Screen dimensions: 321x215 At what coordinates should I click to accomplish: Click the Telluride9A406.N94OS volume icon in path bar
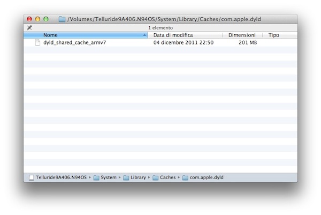pyautogui.click(x=32, y=177)
